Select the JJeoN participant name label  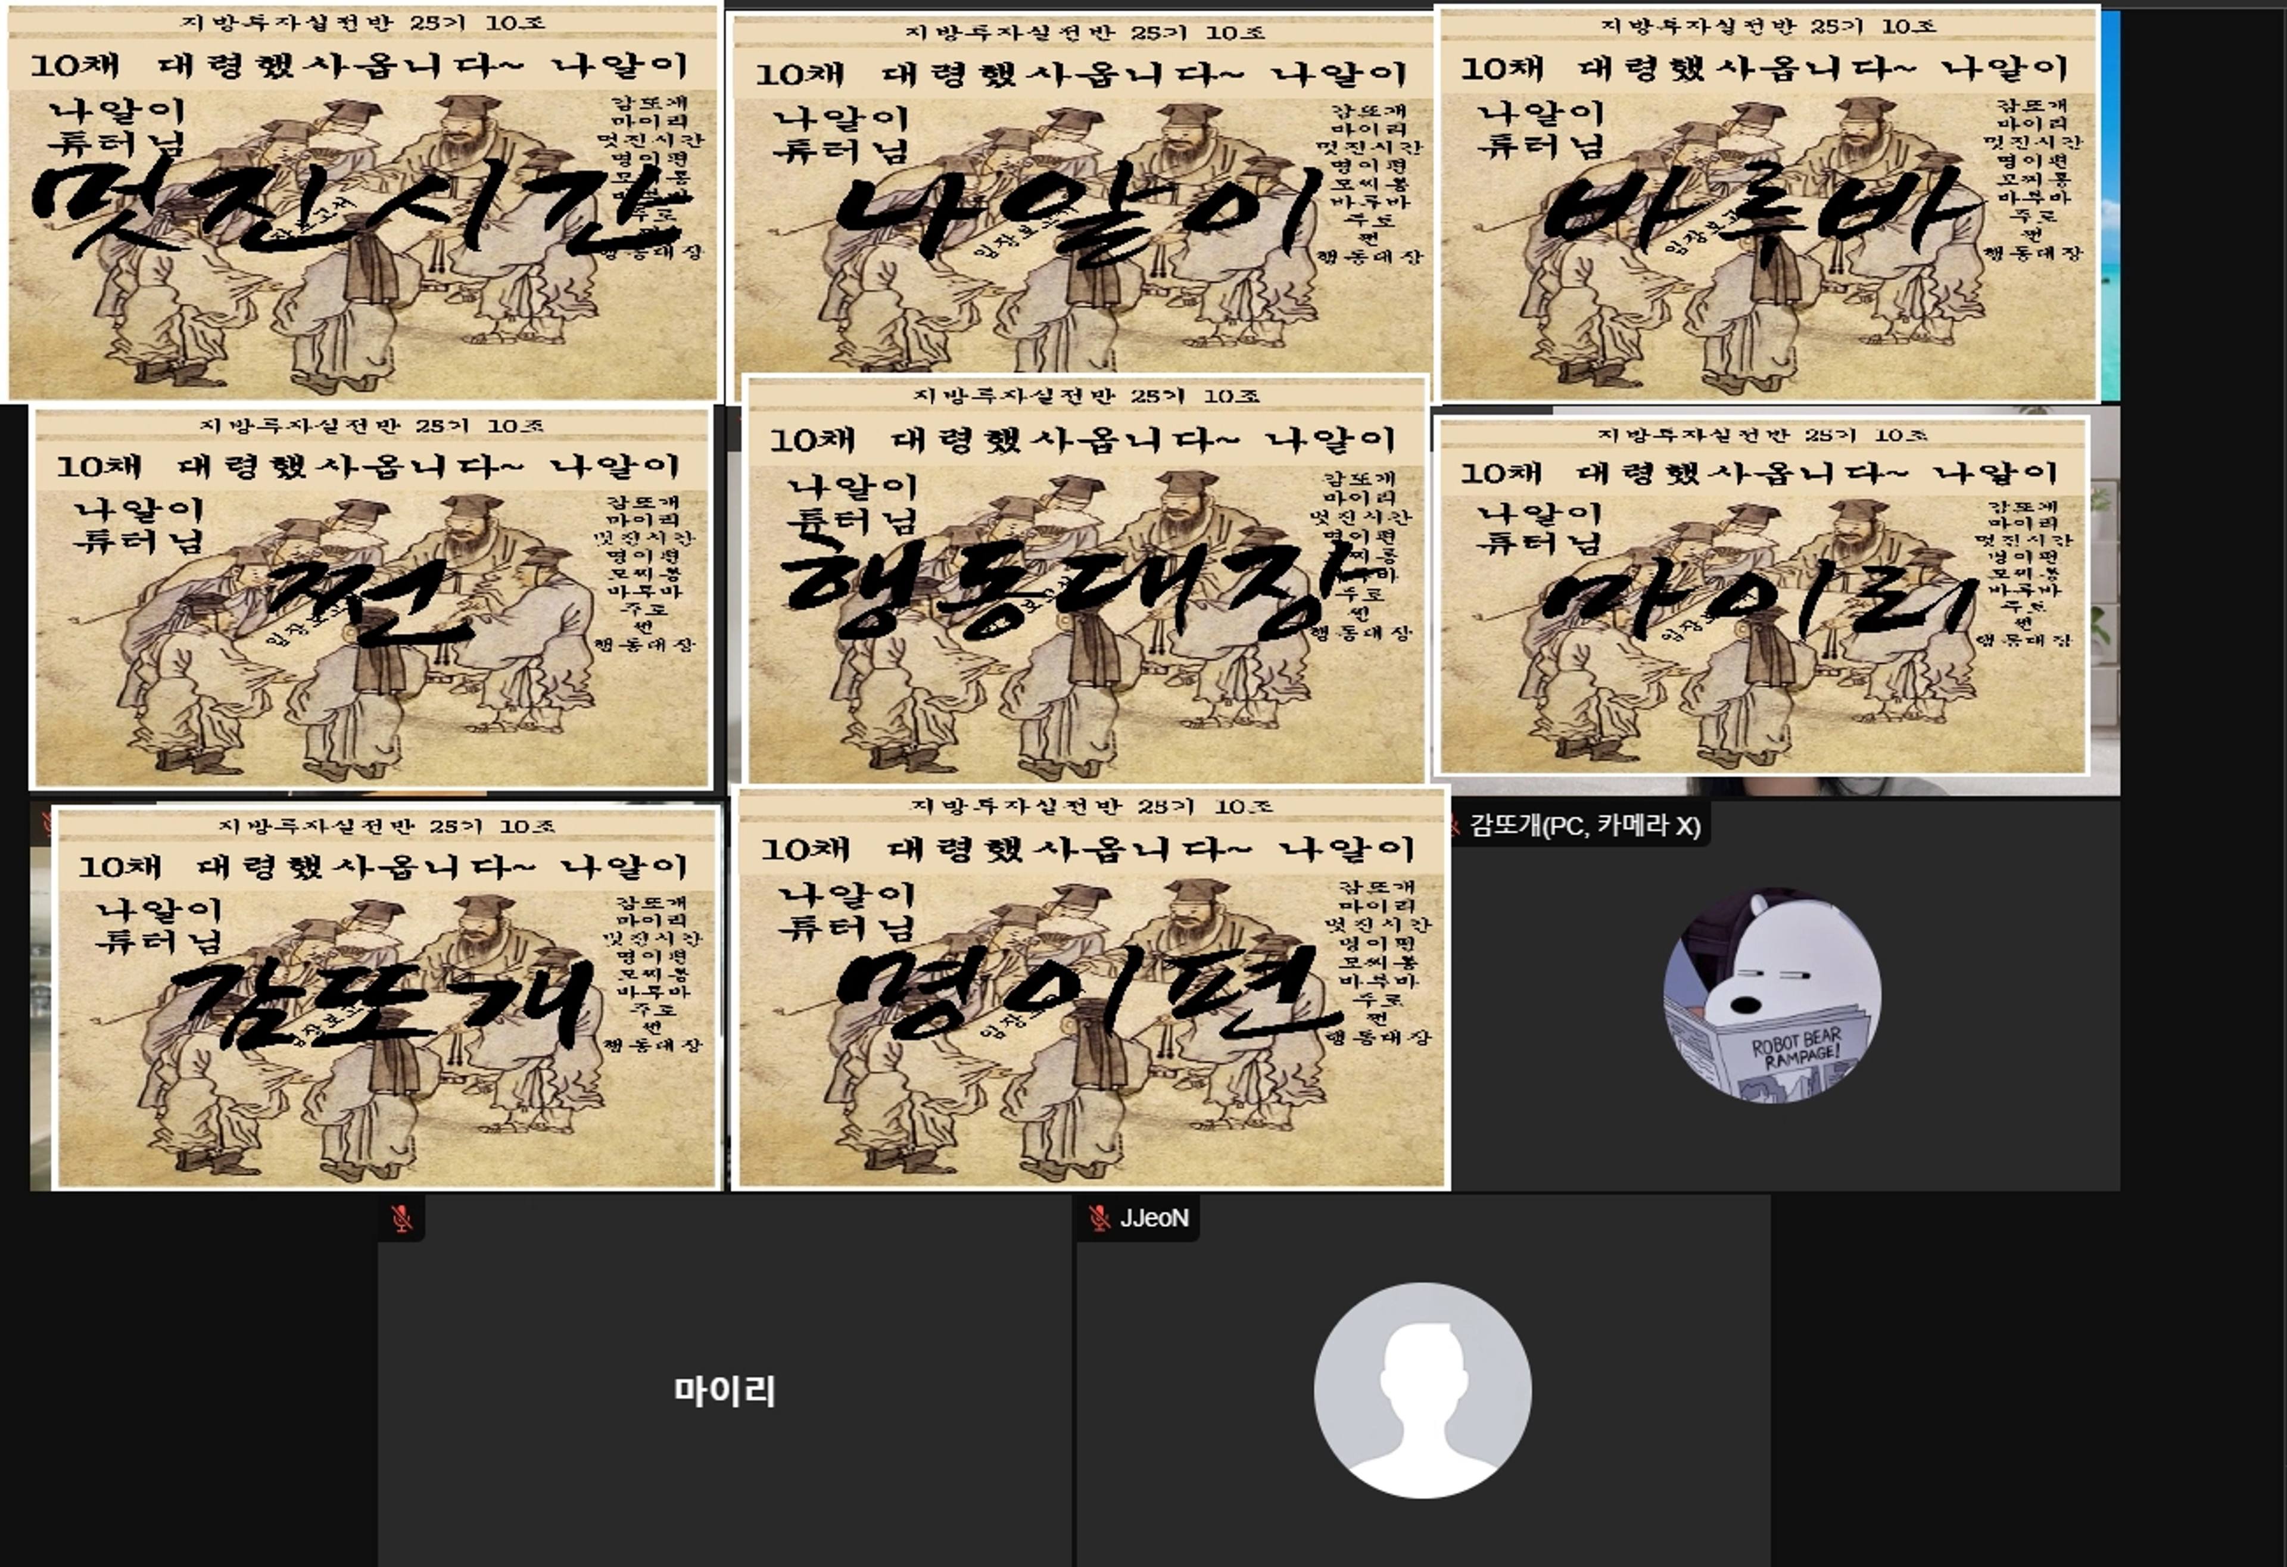[1154, 1219]
